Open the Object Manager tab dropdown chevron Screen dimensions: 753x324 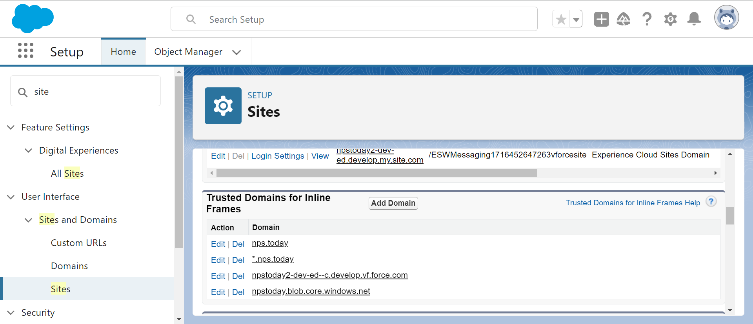(236, 52)
